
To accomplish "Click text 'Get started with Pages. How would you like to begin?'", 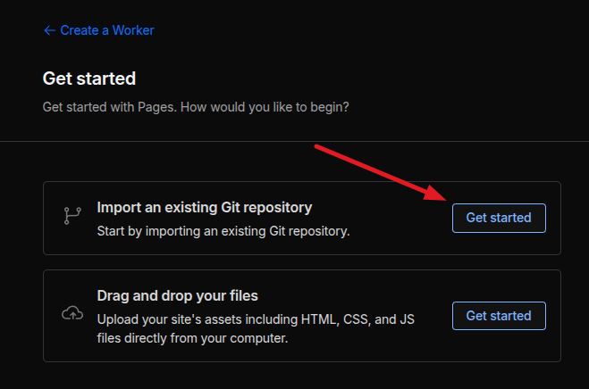I will (x=196, y=107).
